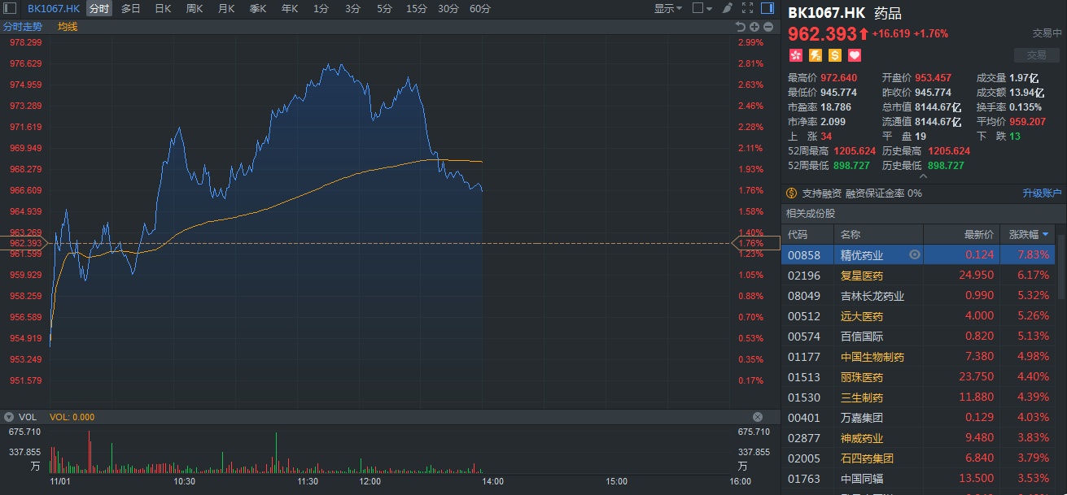Image resolution: width=1067 pixels, height=495 pixels.
Task: Collapse the VOL indicator panel triangle
Action: (9, 417)
